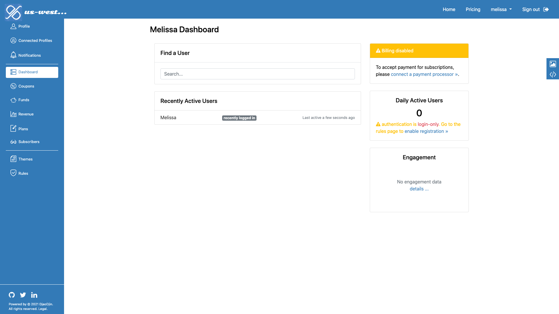This screenshot has height=314, width=559.
Task: Sign out of the account
Action: click(x=535, y=10)
